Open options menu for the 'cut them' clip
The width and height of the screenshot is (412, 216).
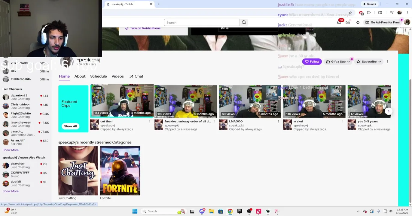150,121
